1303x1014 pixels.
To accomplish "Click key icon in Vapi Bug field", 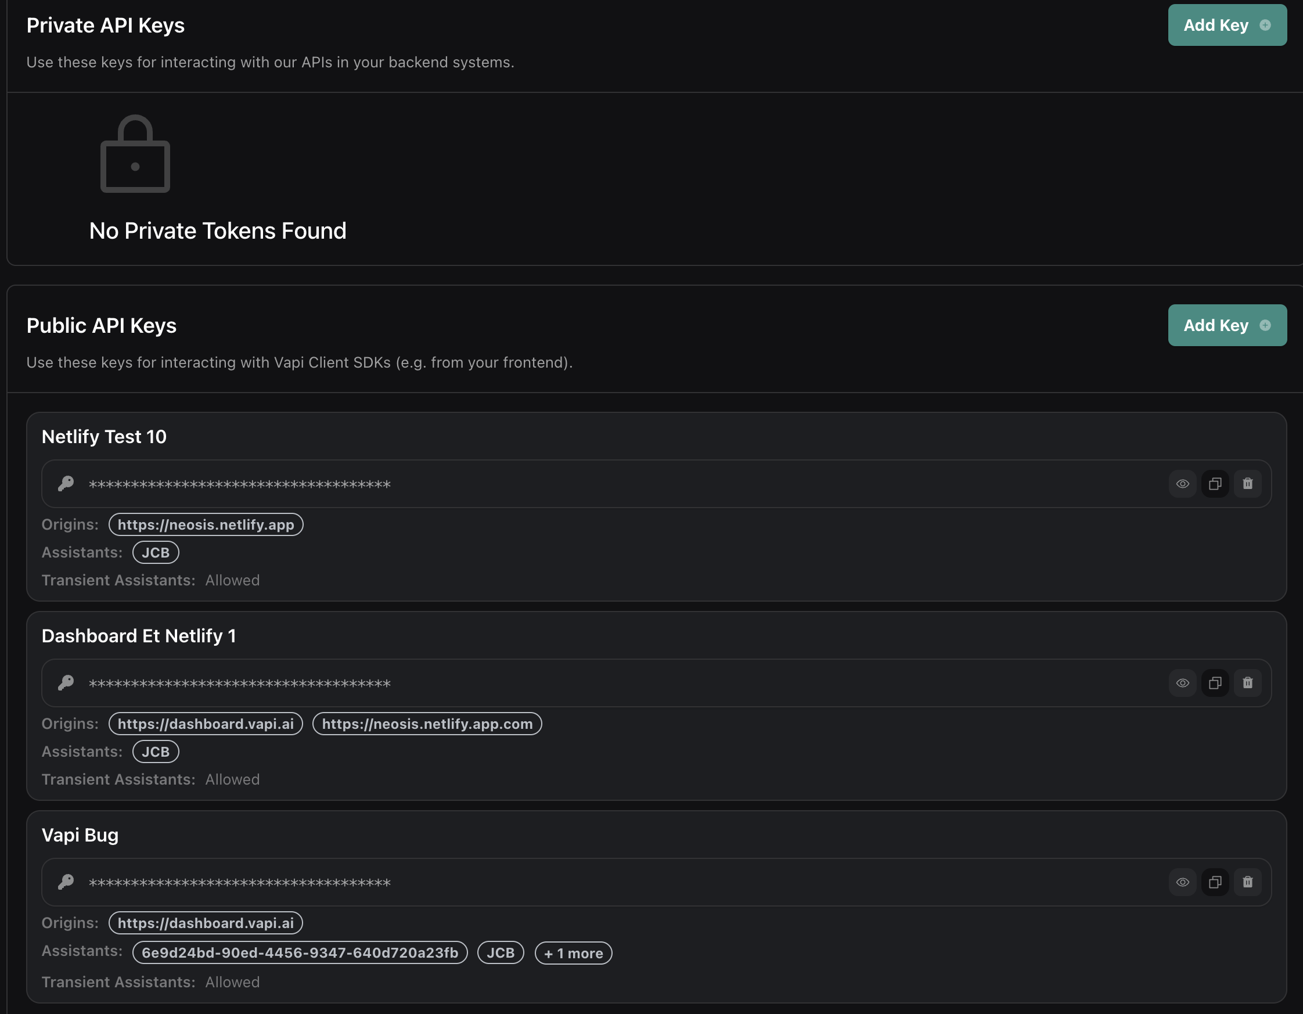I will point(66,882).
